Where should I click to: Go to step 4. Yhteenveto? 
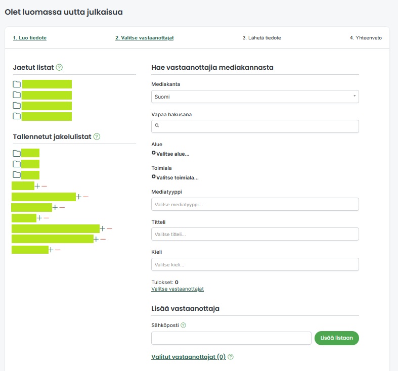click(366, 38)
